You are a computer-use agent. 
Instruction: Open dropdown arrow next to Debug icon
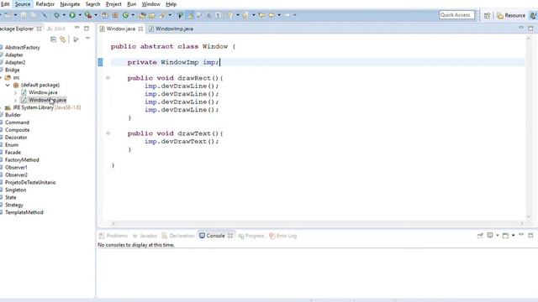(64, 15)
